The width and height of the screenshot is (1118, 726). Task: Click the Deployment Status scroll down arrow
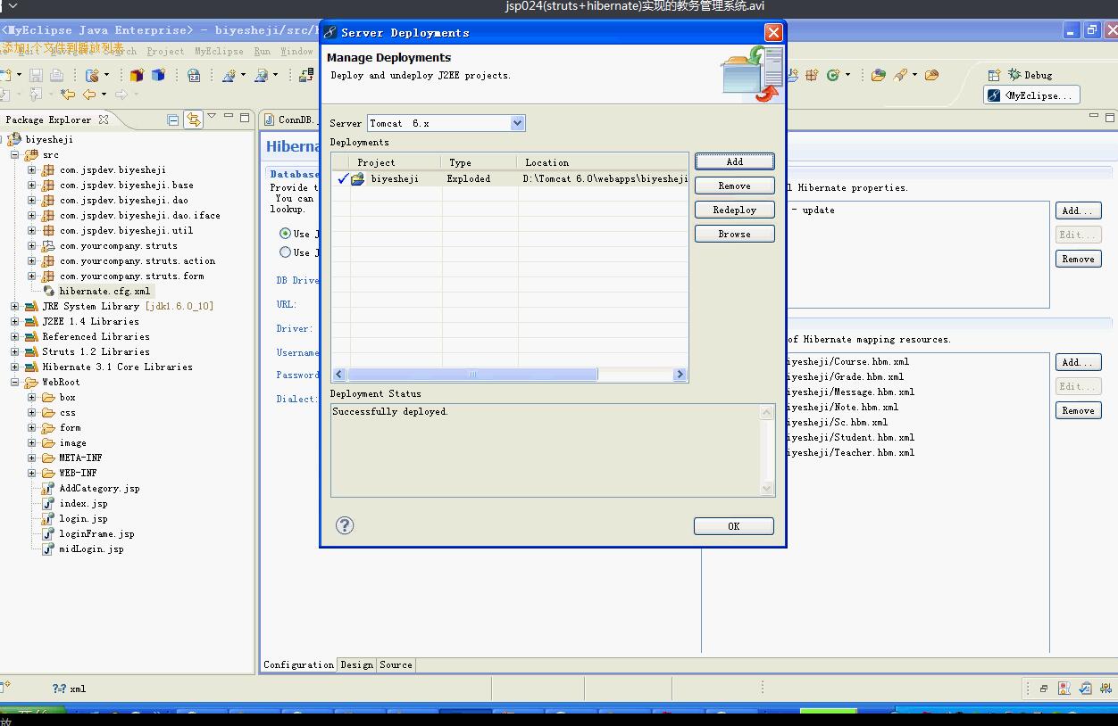[767, 488]
